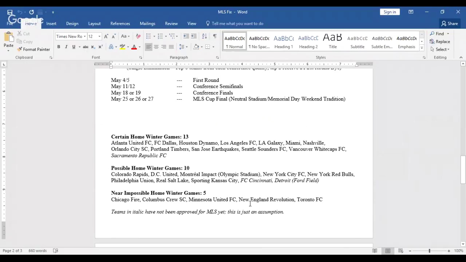Apply borders with the Borders icon
The height and width of the screenshot is (262, 466).
208,47
